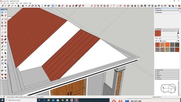181x102 pixels.
Task: Select the Walk footprints tool in top toolbar
Action: [48, 6]
